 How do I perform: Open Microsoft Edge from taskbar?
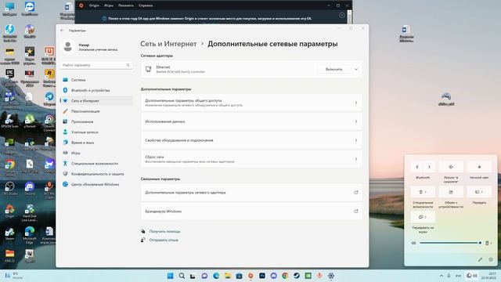click(216, 276)
